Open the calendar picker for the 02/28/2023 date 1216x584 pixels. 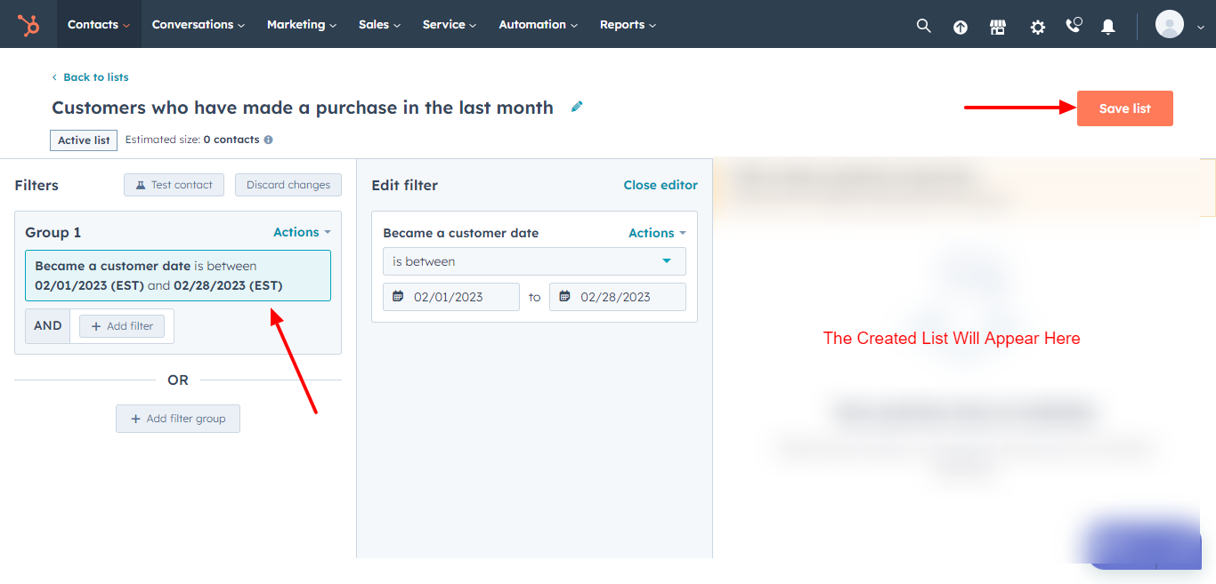pos(564,296)
